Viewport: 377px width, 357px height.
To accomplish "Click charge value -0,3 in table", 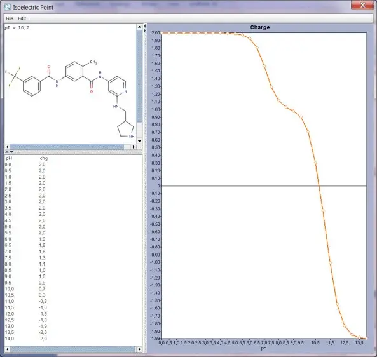I will pyautogui.click(x=43, y=301).
